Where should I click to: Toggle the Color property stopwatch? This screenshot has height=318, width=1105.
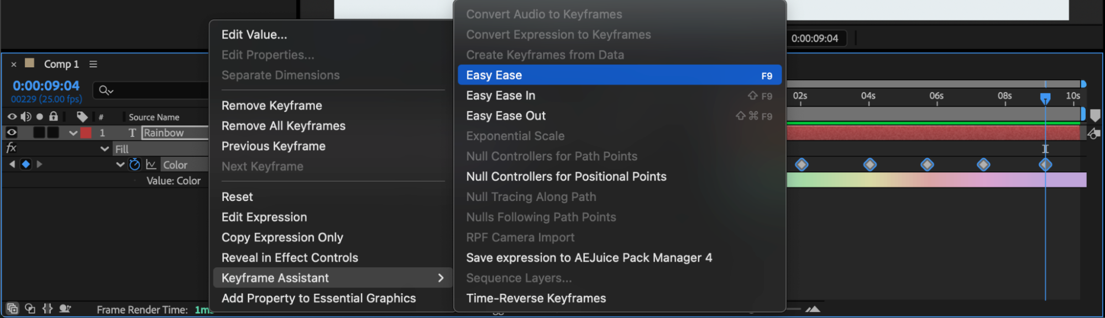coord(134,165)
